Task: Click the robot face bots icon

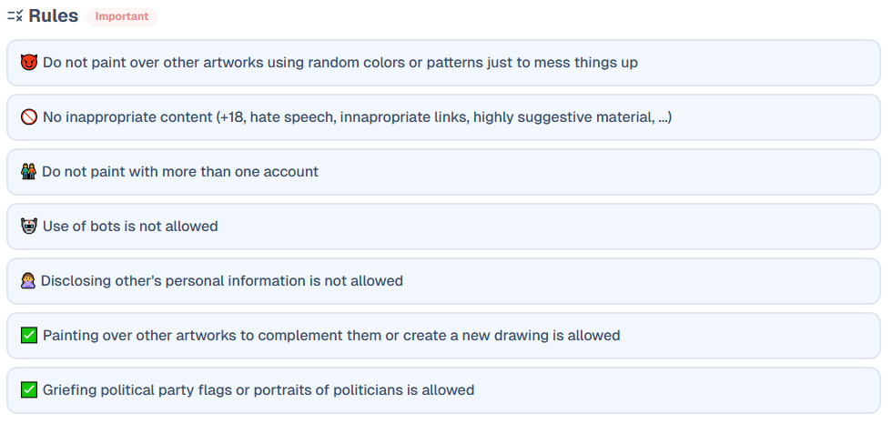Action: point(29,227)
